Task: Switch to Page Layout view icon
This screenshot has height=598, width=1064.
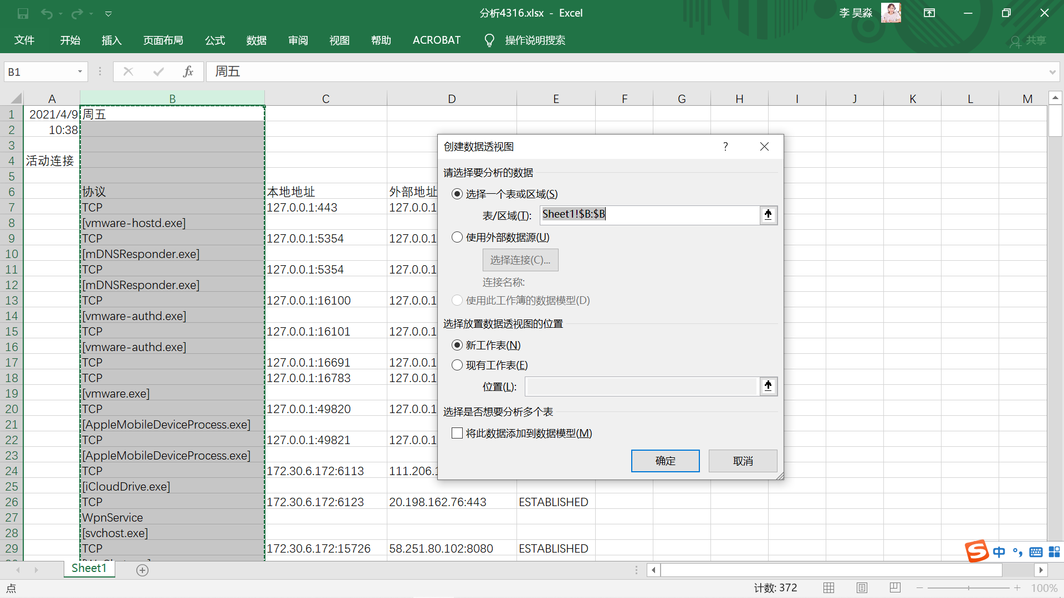Action: [x=862, y=588]
